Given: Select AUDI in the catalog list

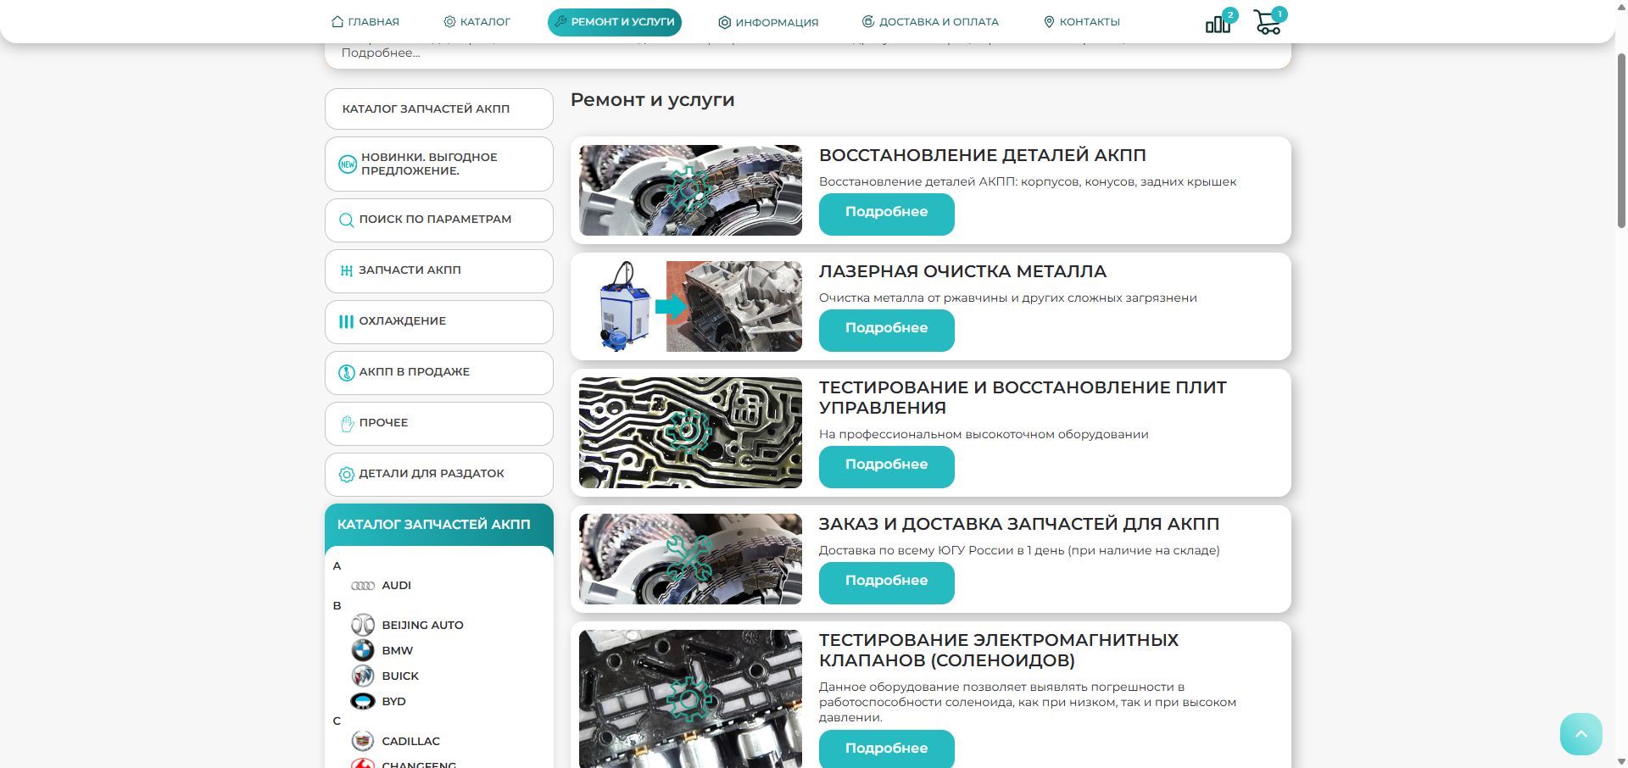Looking at the screenshot, I should pos(396,586).
